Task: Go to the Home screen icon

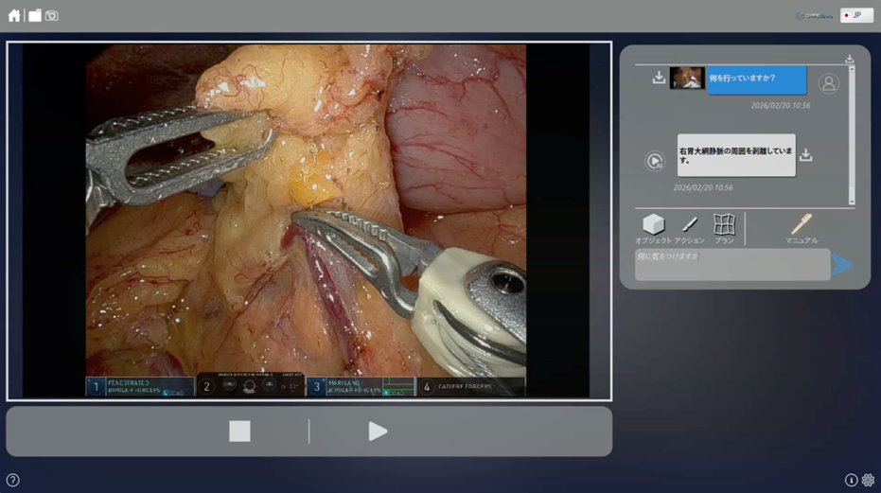Action: click(14, 16)
